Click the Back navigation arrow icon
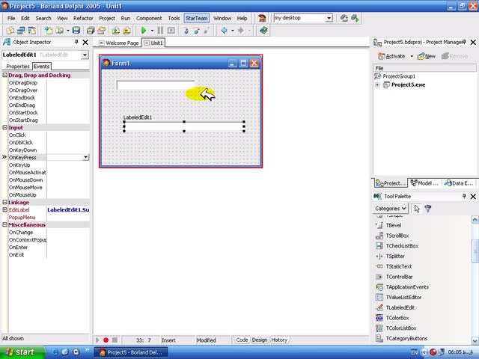This screenshot has height=359, width=479. pos(224,30)
